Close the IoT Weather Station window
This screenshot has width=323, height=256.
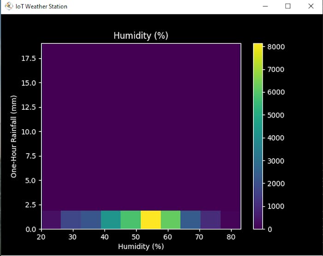tap(311, 6)
